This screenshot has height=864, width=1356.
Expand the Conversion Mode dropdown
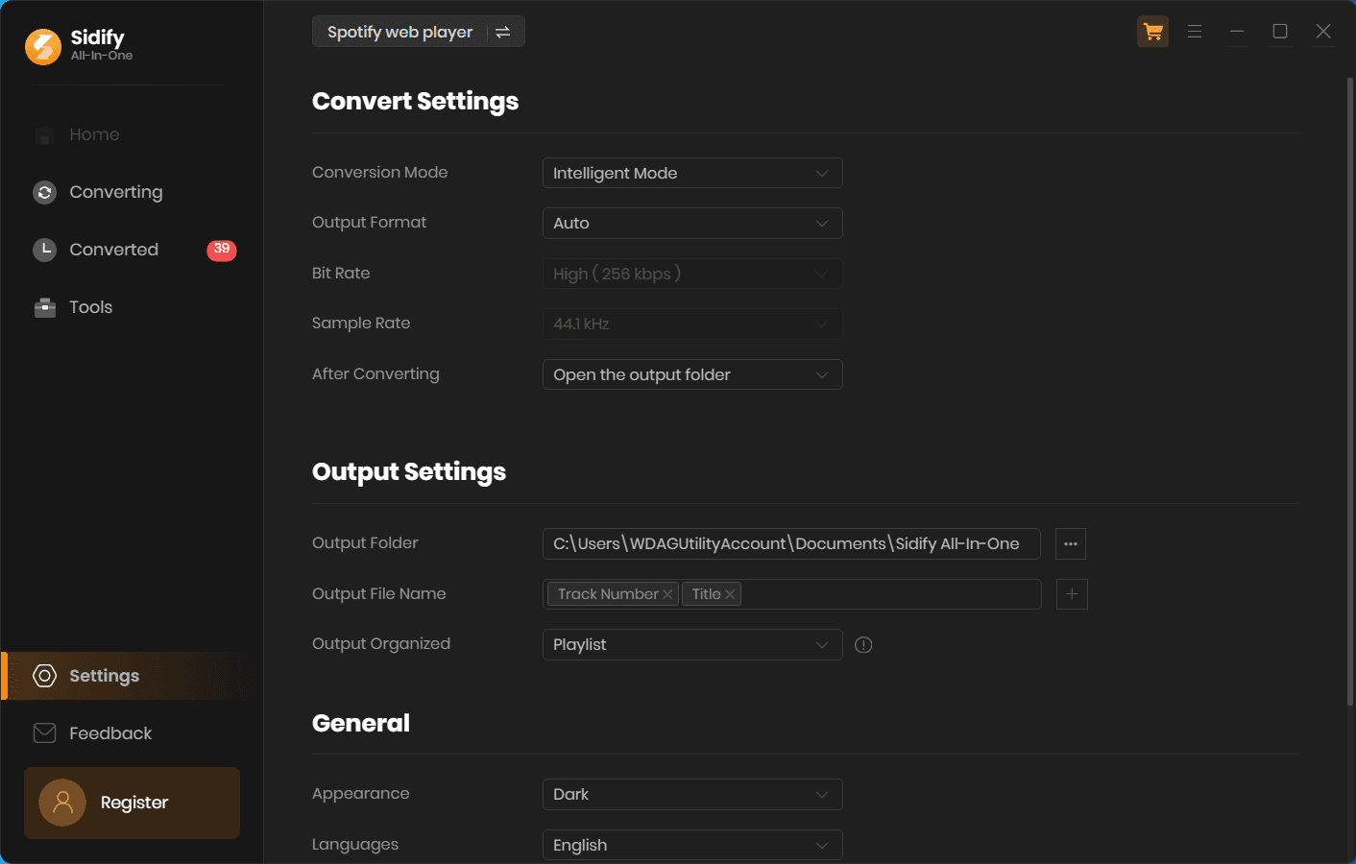[692, 174]
